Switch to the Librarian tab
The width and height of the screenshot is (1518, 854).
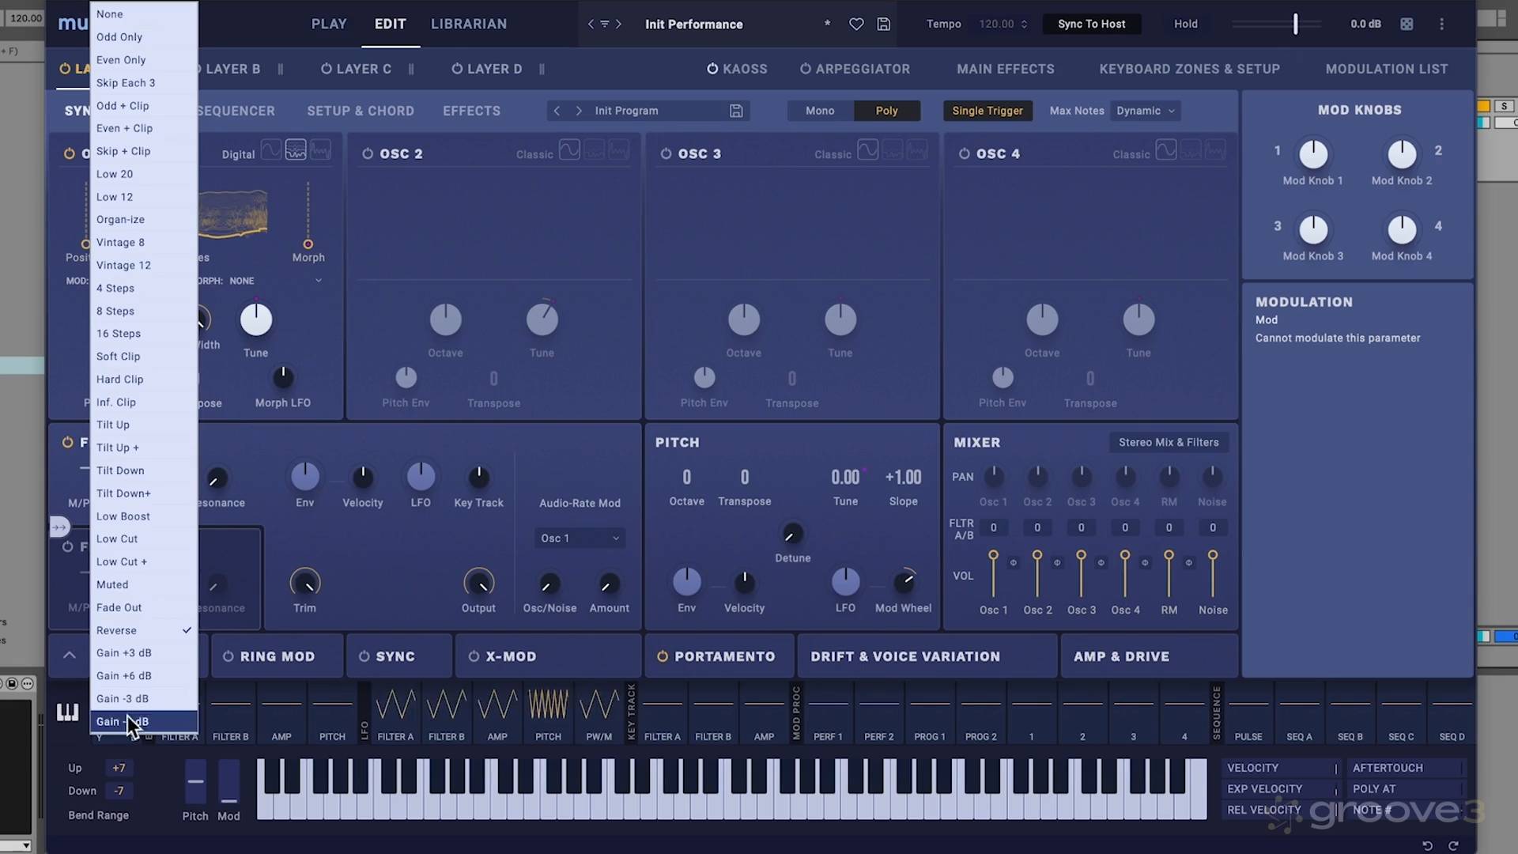coord(468,24)
